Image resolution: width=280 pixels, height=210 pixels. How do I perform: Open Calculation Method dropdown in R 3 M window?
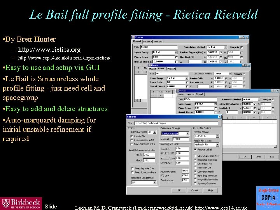[x=226, y=47]
